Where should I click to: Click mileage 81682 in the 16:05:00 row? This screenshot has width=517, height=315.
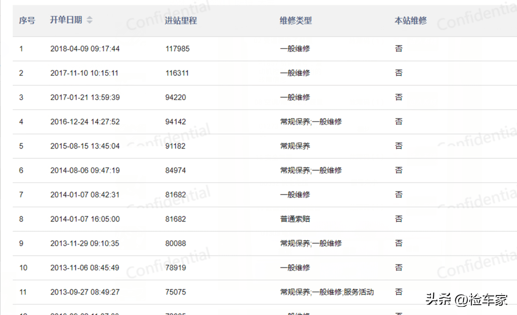[x=176, y=219]
